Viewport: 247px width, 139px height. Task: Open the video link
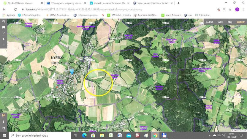pos(220,22)
